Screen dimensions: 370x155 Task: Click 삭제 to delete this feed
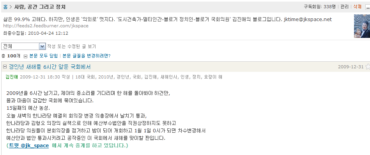(357, 7)
